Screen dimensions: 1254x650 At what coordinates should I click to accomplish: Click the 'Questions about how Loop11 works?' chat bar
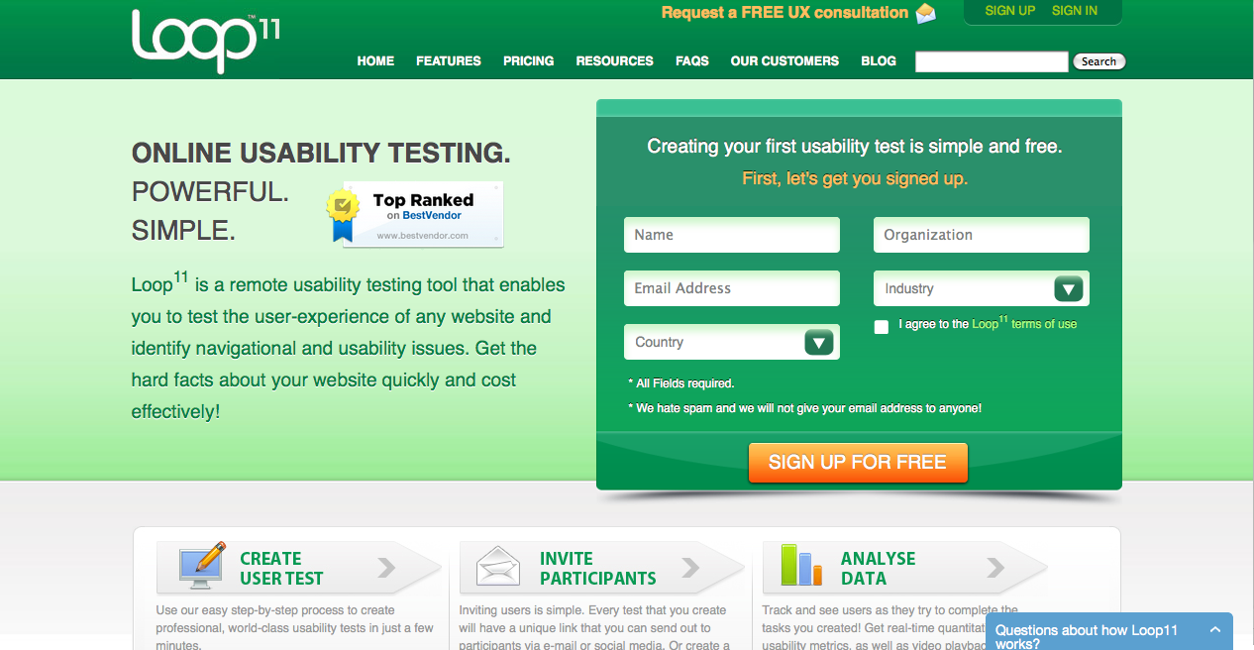tap(1109, 632)
